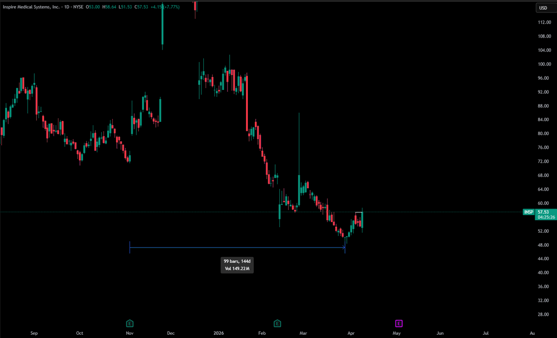Click the 36.00 price axis label
This screenshot has height=338, width=557.
pyautogui.click(x=544, y=287)
